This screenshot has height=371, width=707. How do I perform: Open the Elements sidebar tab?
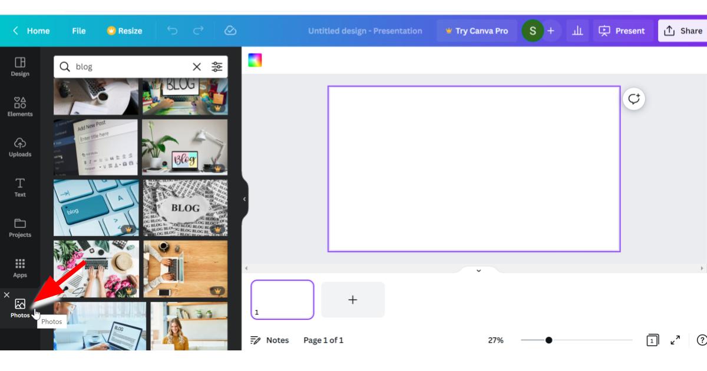20,107
